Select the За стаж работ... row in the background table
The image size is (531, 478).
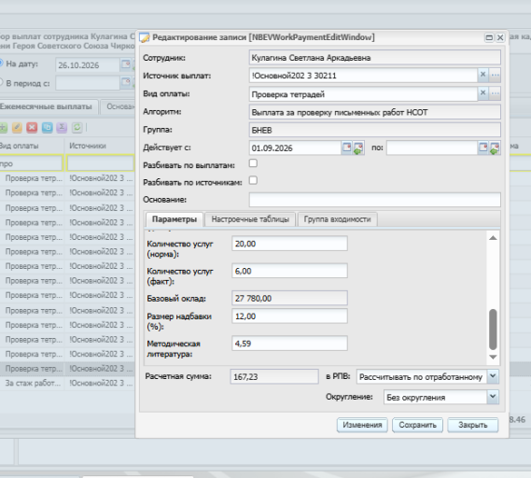[68, 383]
